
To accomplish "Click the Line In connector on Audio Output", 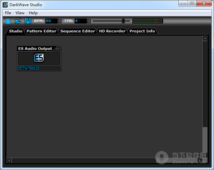I will coord(34,68).
